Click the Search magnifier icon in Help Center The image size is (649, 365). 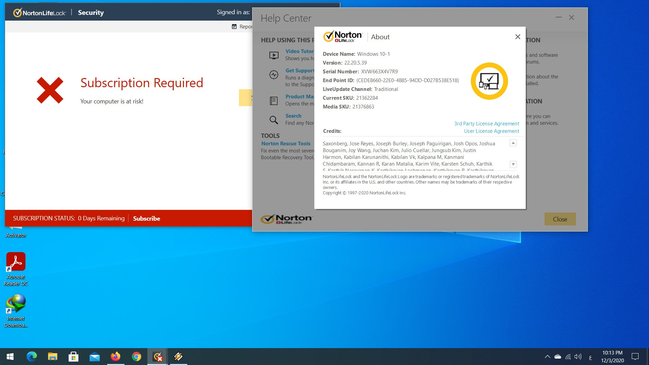click(274, 120)
